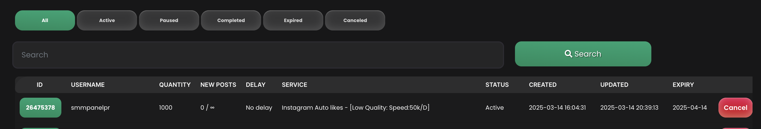
Task: Click the QUANTITY column header
Action: coord(175,85)
